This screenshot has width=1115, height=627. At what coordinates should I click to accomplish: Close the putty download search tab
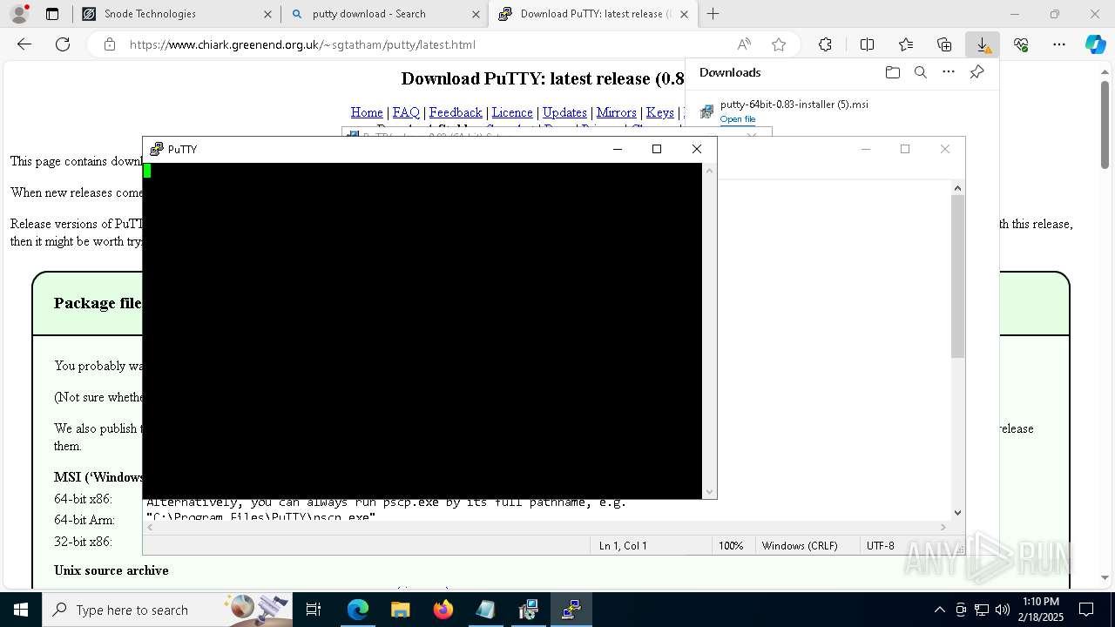pyautogui.click(x=476, y=14)
